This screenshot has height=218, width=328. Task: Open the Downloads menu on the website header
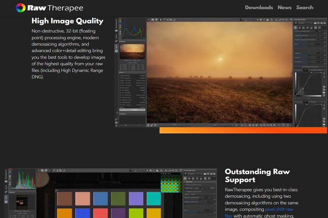pos(259,7)
